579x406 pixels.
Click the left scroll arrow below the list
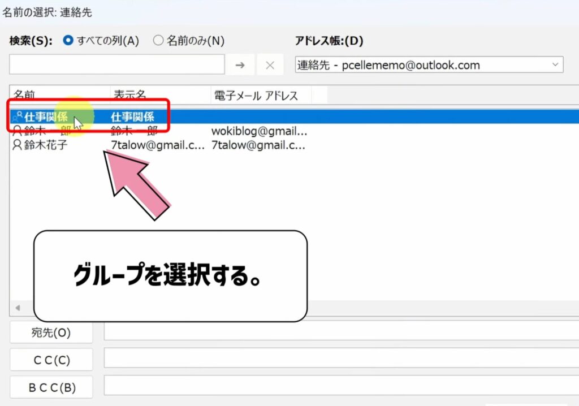tap(17, 308)
